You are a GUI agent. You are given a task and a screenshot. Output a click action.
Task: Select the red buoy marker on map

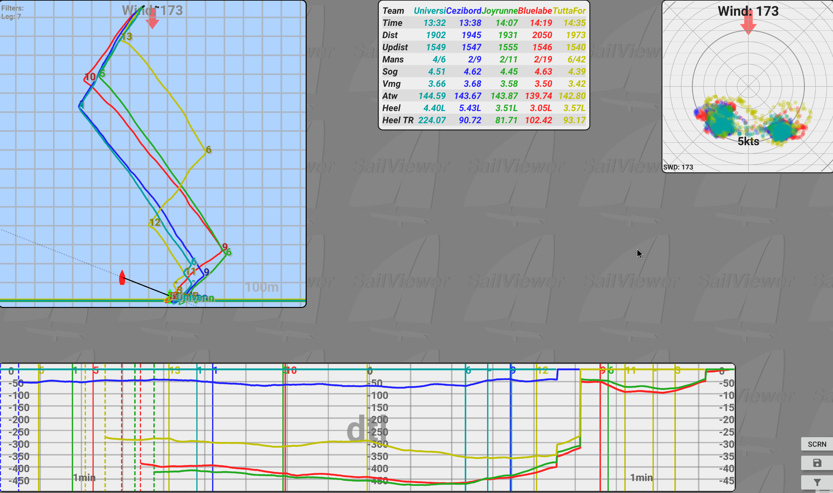point(122,278)
